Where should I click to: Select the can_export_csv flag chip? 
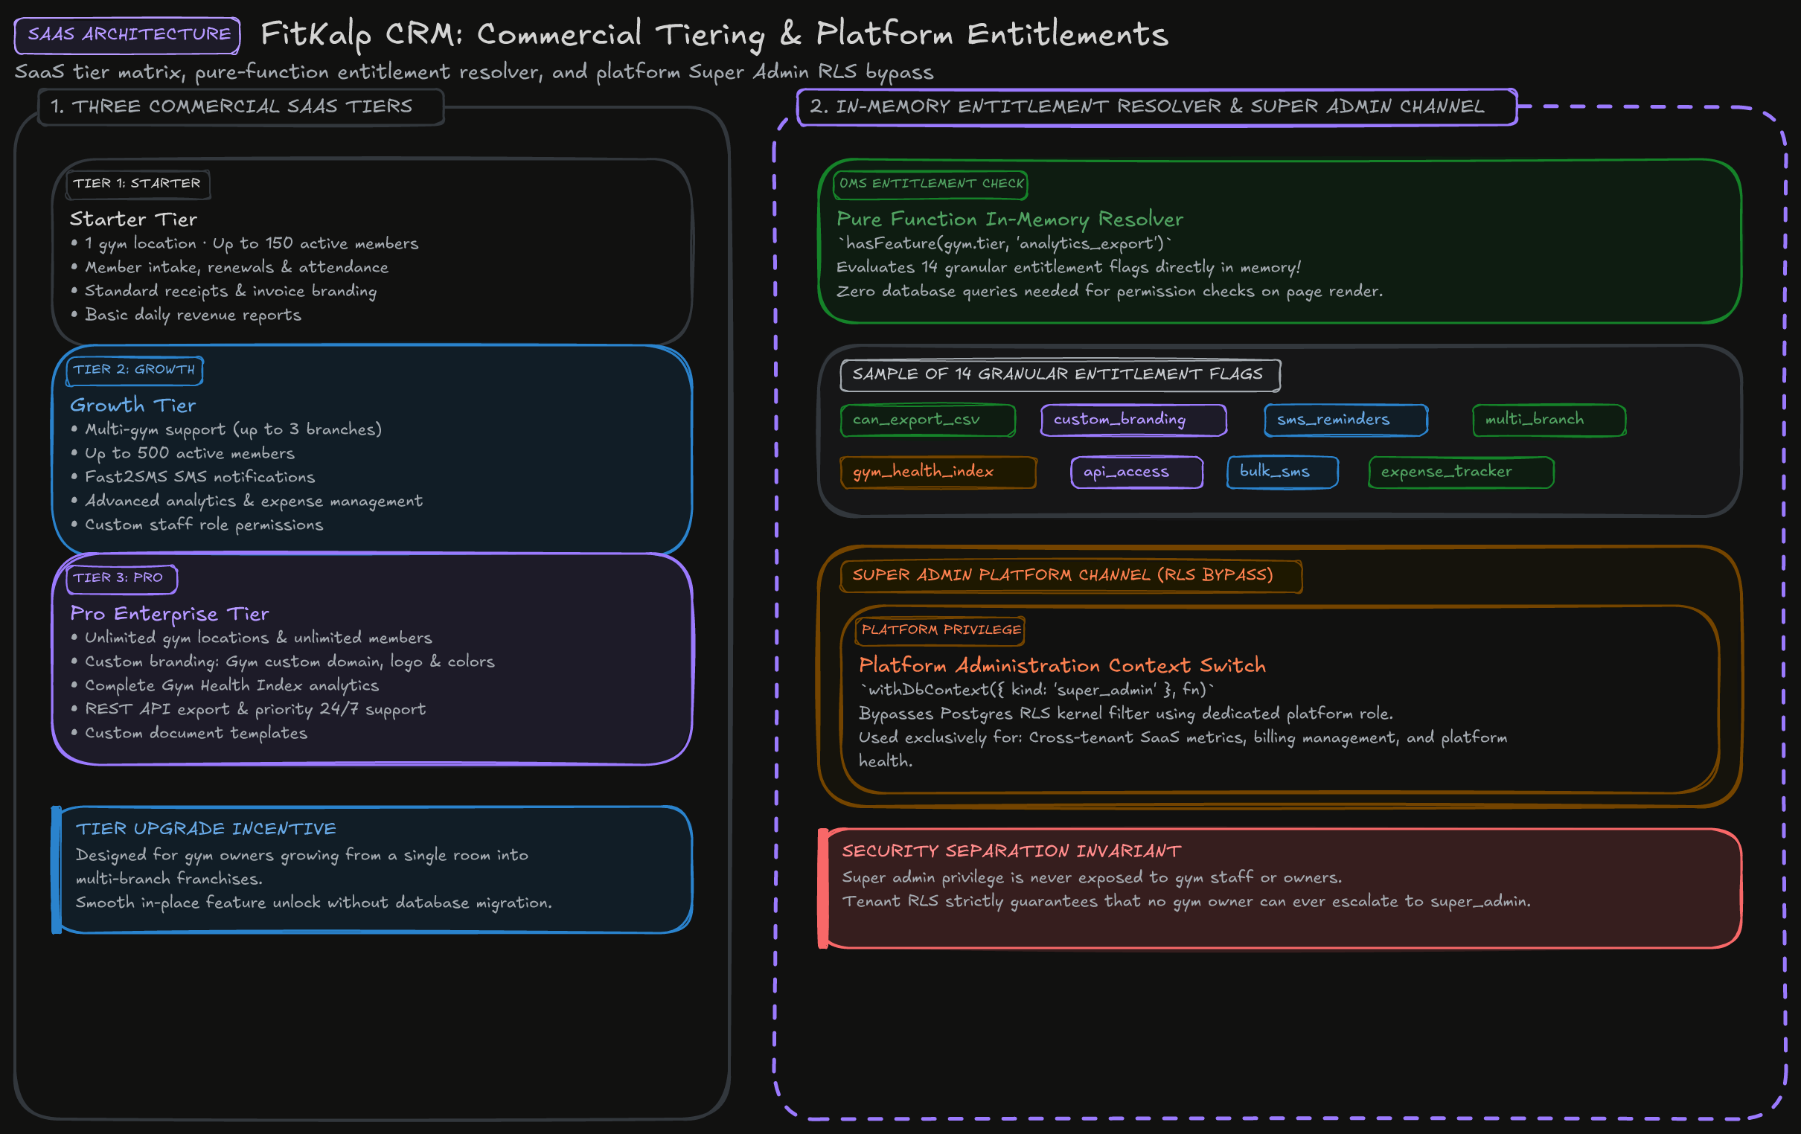(928, 420)
